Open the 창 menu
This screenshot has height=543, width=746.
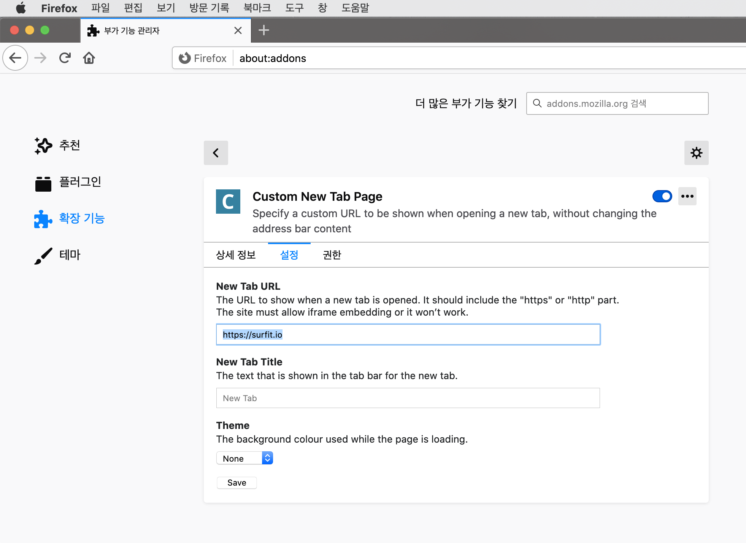pos(322,8)
